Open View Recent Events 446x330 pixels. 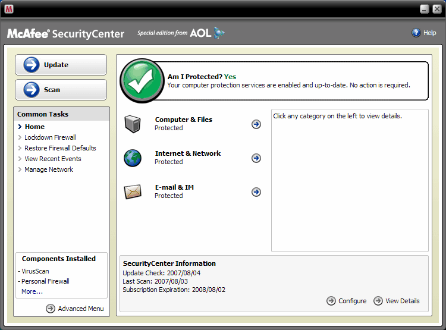pyautogui.click(x=52, y=159)
